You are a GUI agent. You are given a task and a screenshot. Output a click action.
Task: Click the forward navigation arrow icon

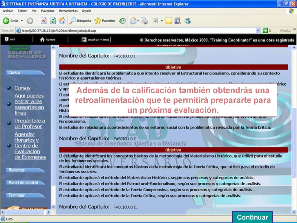coord(30,21)
